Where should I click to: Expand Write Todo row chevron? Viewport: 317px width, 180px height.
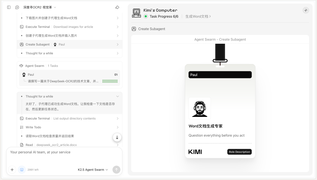click(x=118, y=127)
